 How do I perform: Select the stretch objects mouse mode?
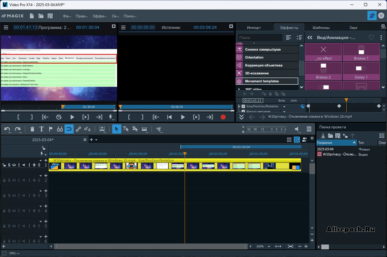point(144,129)
